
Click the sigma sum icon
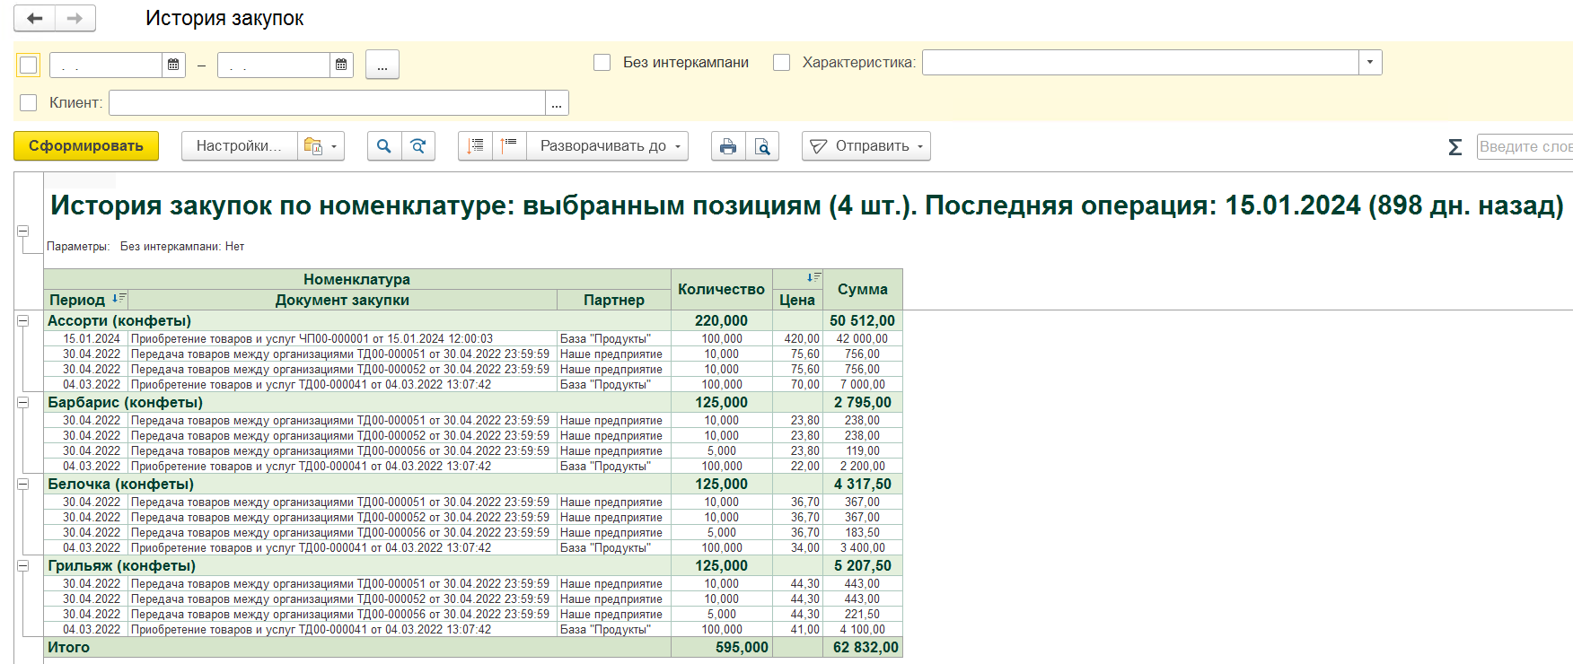coord(1455,147)
